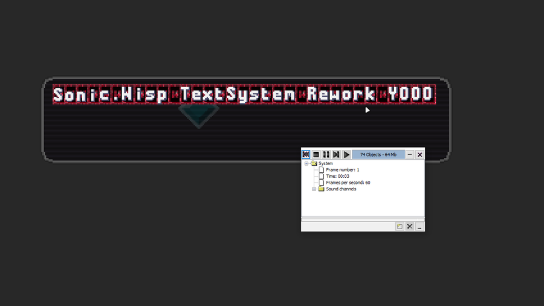Click the page icon beside 'Time: 00:03'
The height and width of the screenshot is (306, 544).
tap(322, 176)
